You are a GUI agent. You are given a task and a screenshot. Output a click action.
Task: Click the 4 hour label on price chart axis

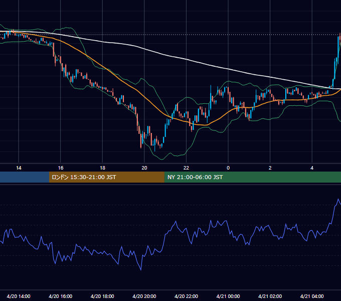312,168
